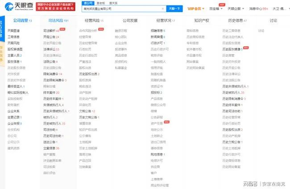This screenshot has width=290, height=189.
Task: Open the 历史信息 47 section tab
Action: pos(237,20)
